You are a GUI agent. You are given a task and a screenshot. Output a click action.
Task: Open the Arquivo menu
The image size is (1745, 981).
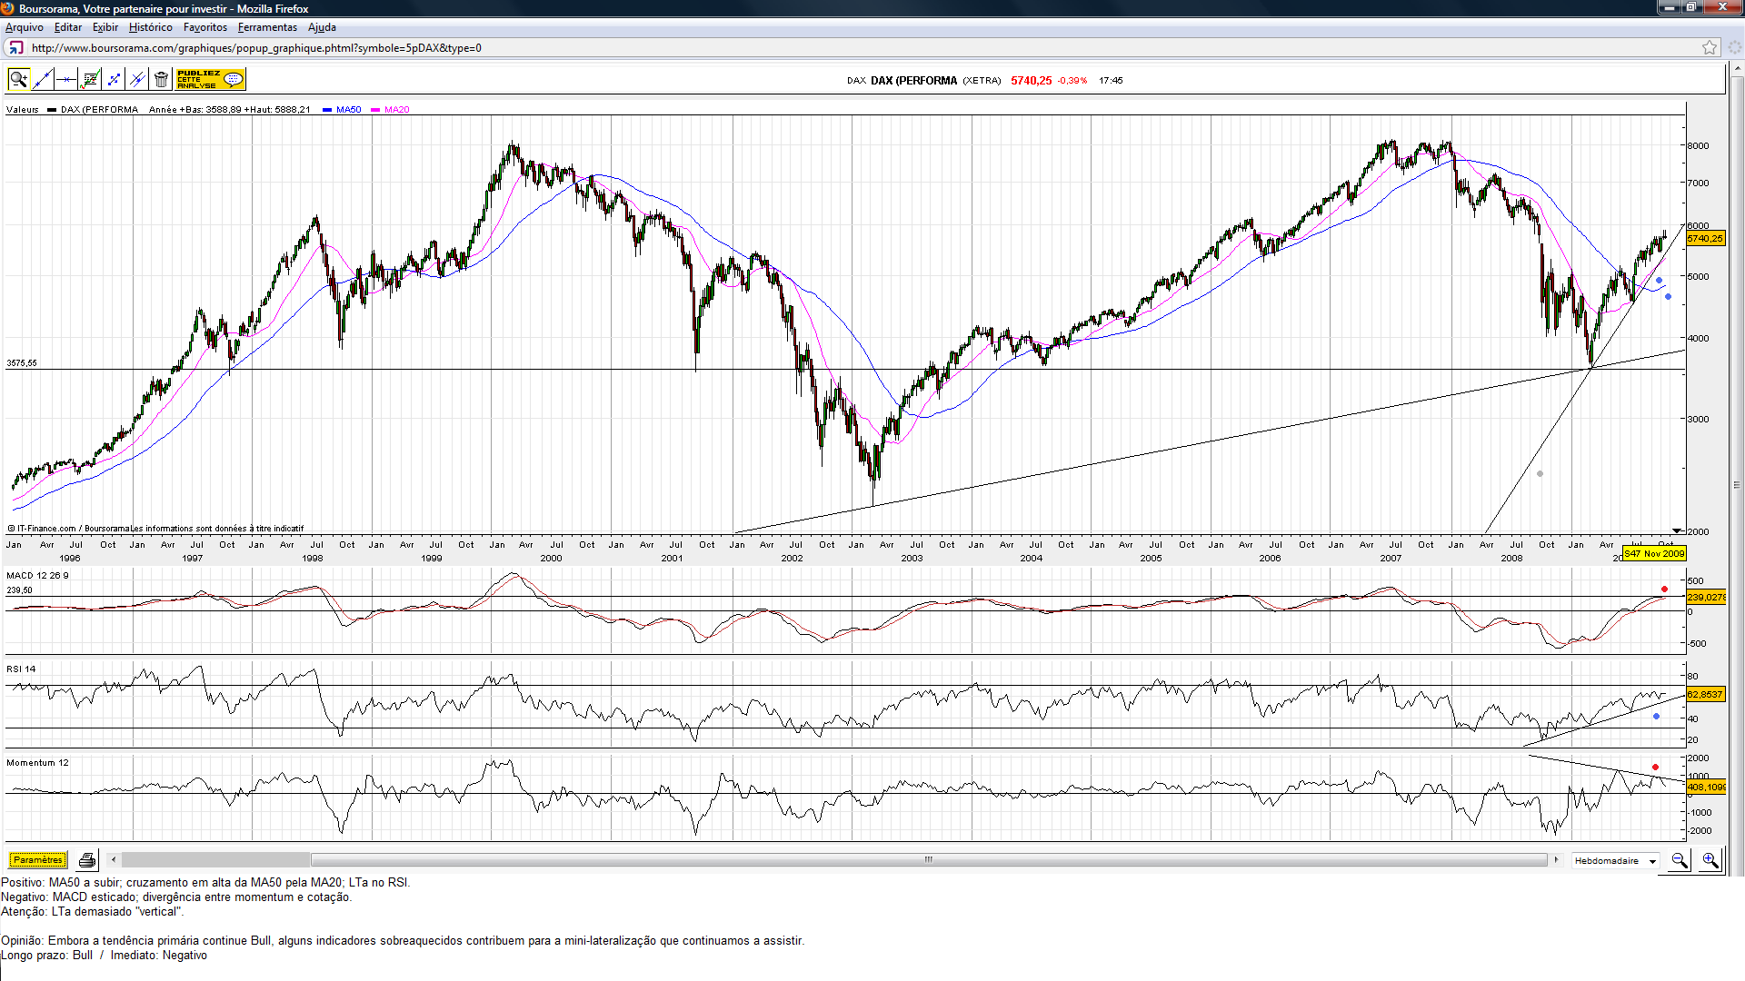[25, 27]
